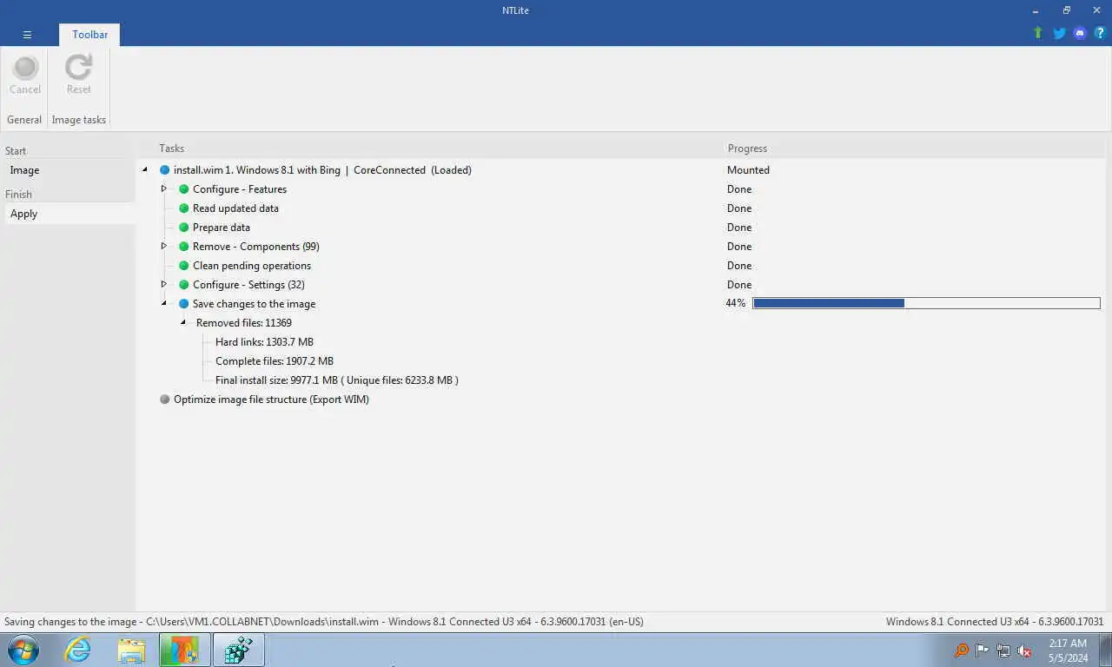
Task: Click blue status dot of install.wim row
Action: click(x=164, y=170)
